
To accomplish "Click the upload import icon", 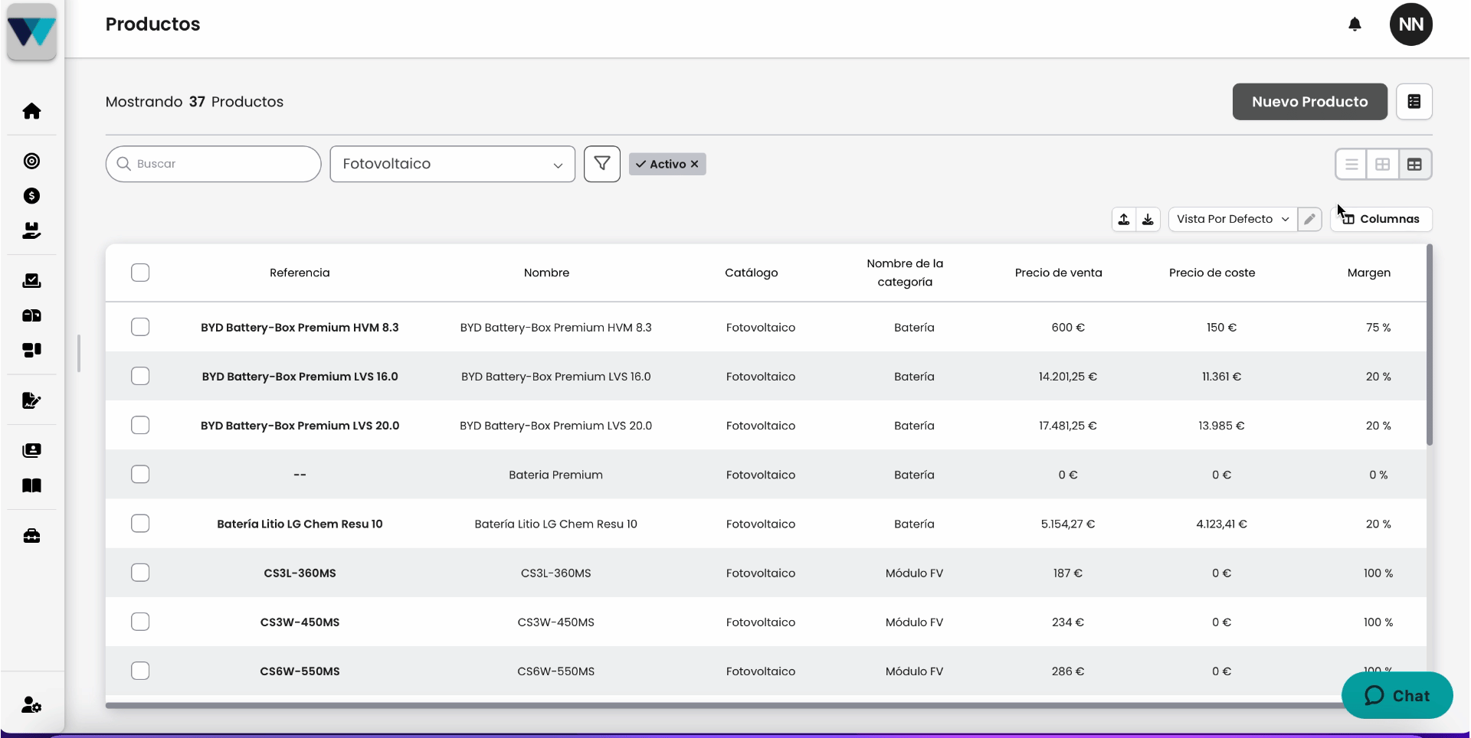I will [x=1124, y=219].
